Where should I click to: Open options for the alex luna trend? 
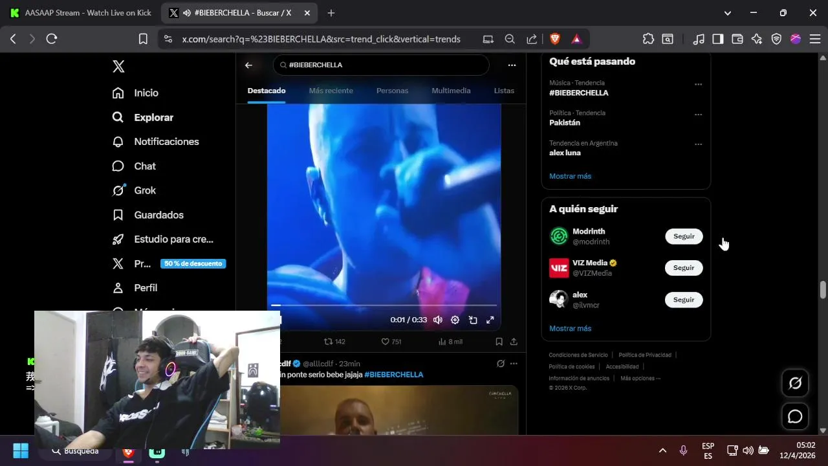tap(698, 144)
